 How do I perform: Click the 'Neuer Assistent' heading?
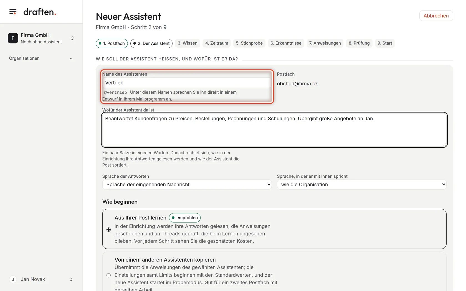pyautogui.click(x=128, y=17)
